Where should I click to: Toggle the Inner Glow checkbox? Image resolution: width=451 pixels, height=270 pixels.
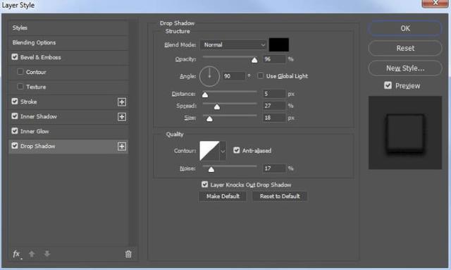[15, 130]
